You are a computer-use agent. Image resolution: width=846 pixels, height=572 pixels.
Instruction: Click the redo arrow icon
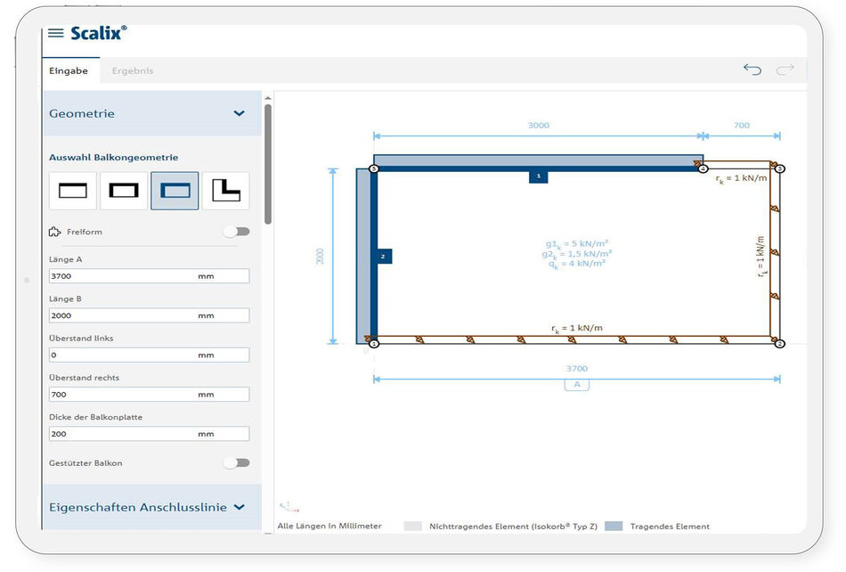(785, 69)
